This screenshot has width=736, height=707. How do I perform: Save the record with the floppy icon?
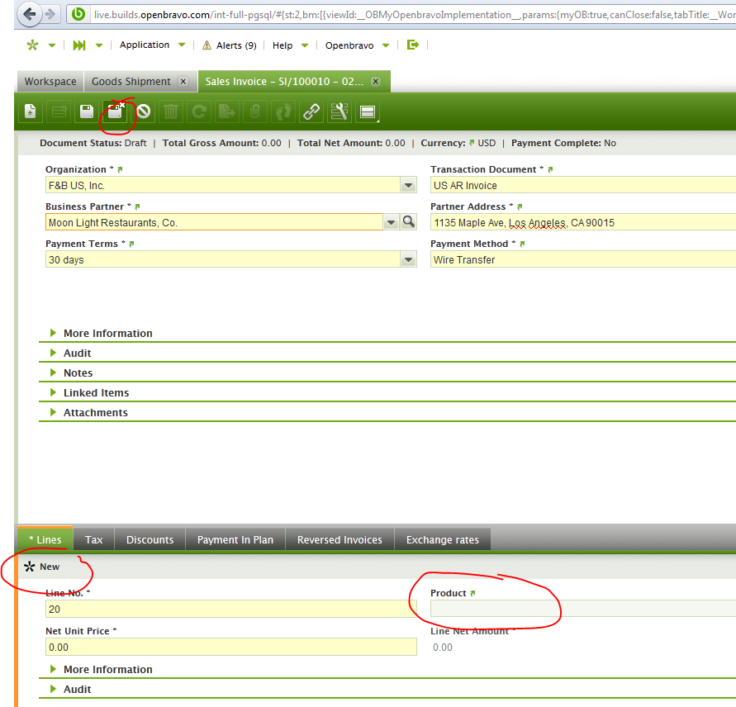tap(87, 112)
